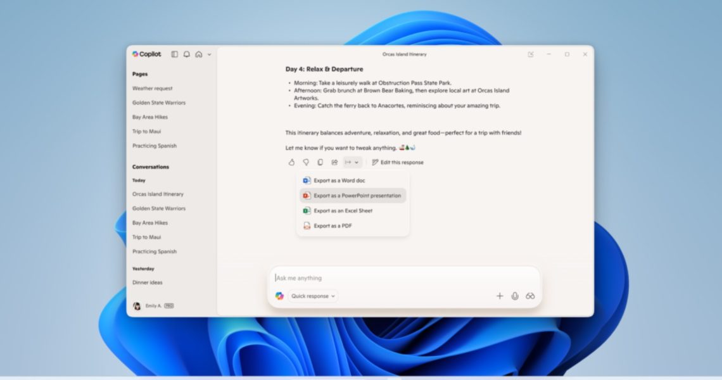This screenshot has width=722, height=380.
Task: Click Edit this response
Action: (398, 162)
